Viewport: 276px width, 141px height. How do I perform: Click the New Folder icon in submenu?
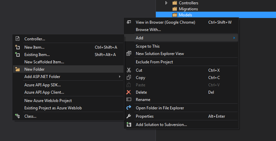(18, 69)
